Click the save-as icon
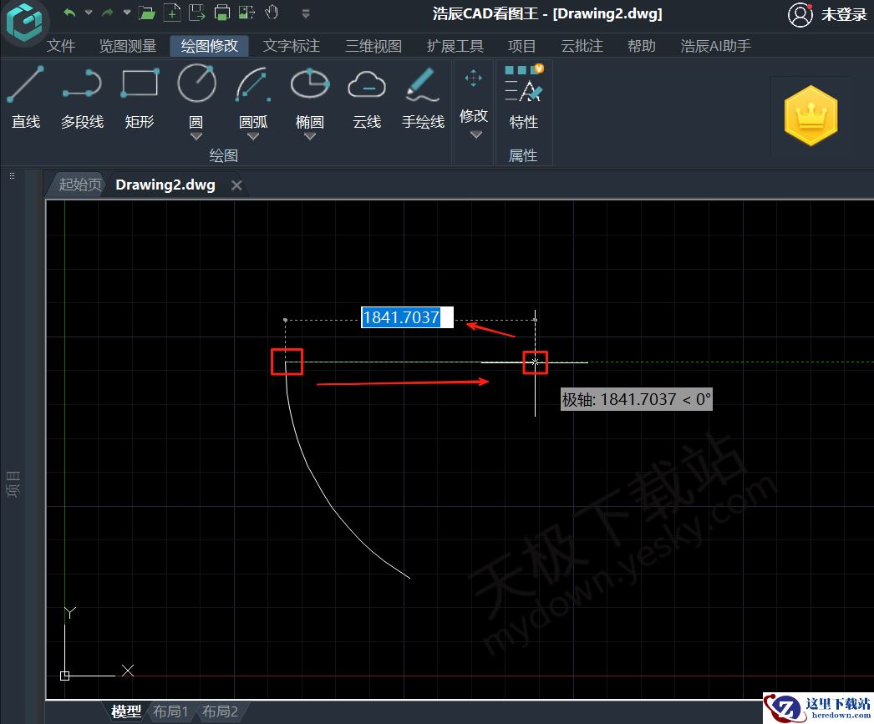Image resolution: width=874 pixels, height=724 pixels. (196, 13)
